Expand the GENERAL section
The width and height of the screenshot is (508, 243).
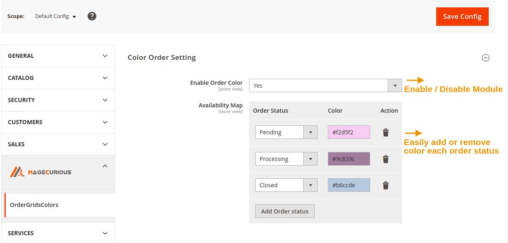[x=57, y=55]
